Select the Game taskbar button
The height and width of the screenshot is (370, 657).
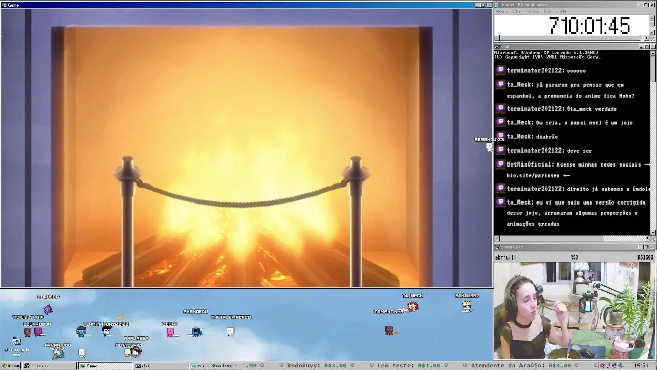pos(104,366)
